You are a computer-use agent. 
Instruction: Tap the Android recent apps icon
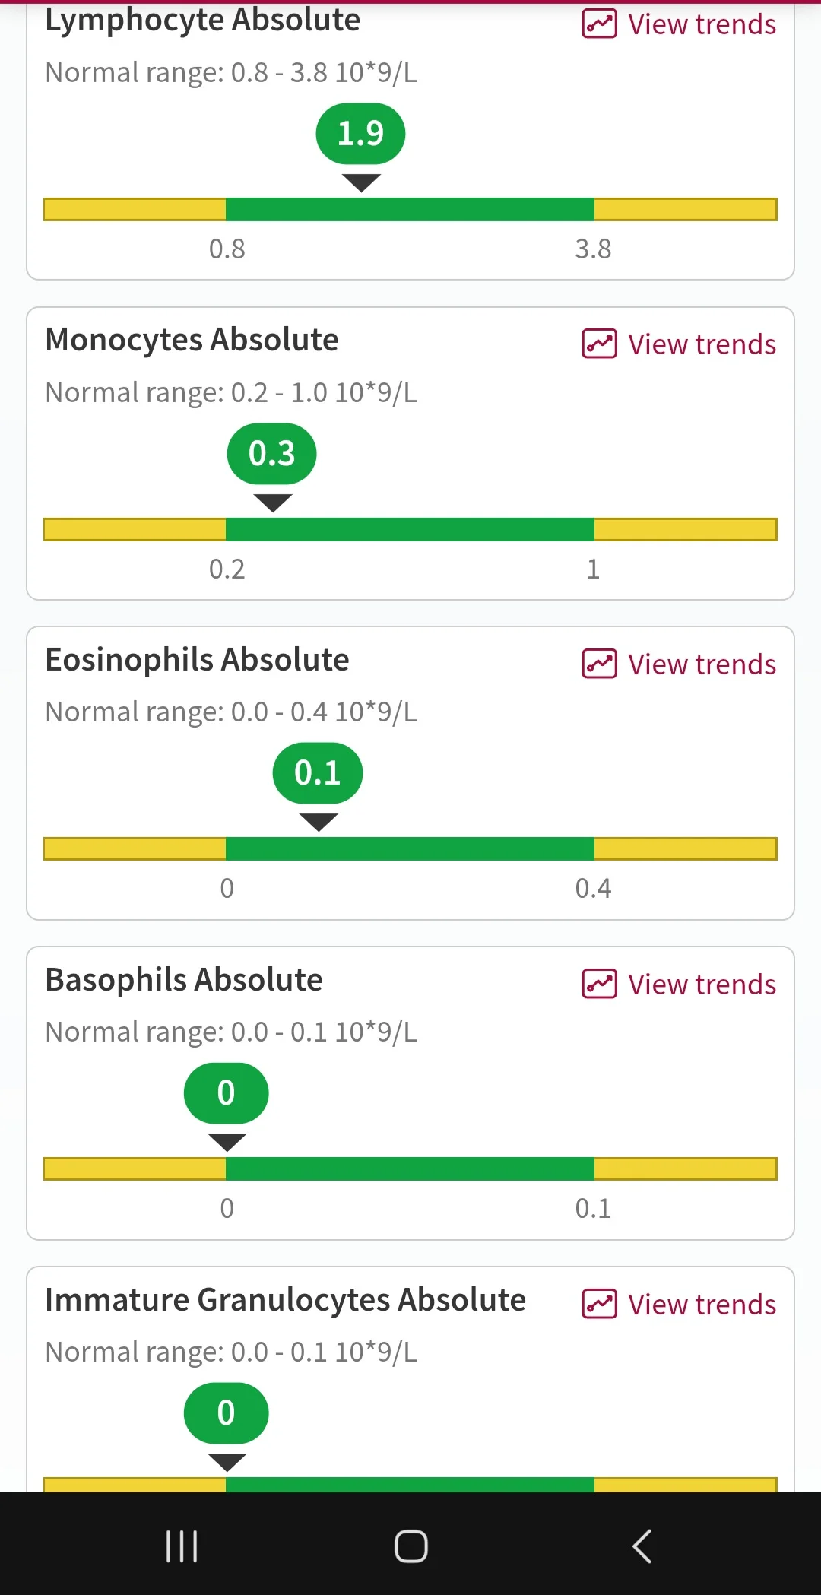(182, 1546)
